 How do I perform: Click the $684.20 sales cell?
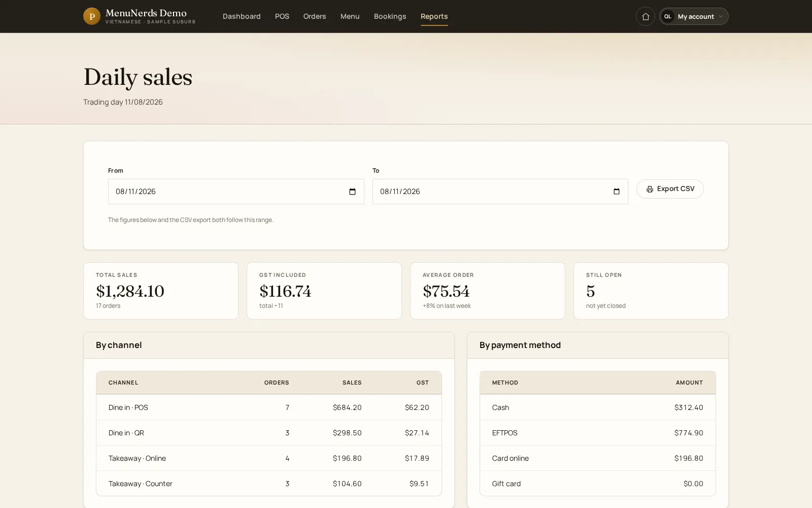(x=347, y=407)
